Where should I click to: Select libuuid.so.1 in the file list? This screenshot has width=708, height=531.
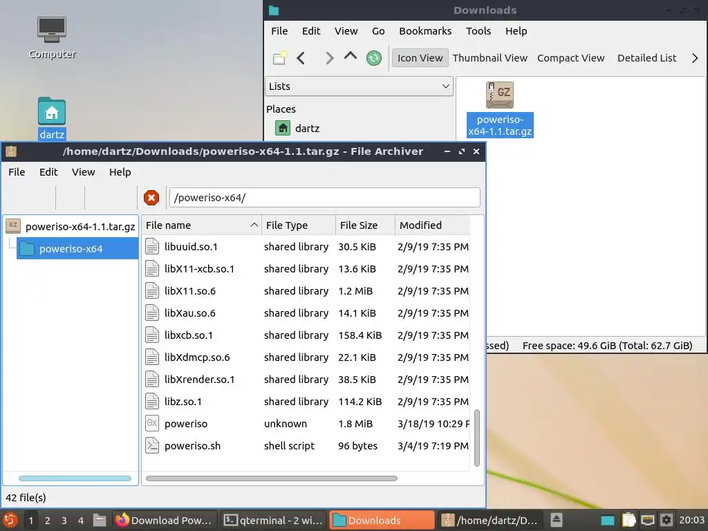tap(306, 247)
